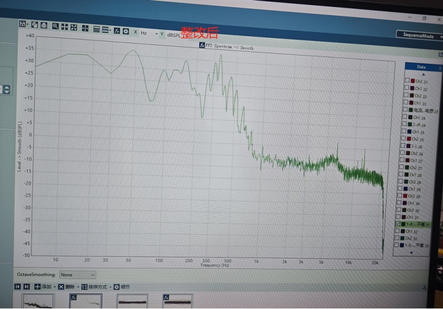The image size is (443, 309).
Task: Click the copy graph icon
Action: pos(35,25)
